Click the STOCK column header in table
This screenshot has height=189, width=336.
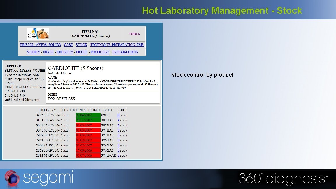point(123,110)
